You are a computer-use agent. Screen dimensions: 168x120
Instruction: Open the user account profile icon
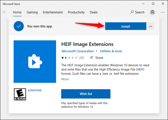click(x=153, y=12)
